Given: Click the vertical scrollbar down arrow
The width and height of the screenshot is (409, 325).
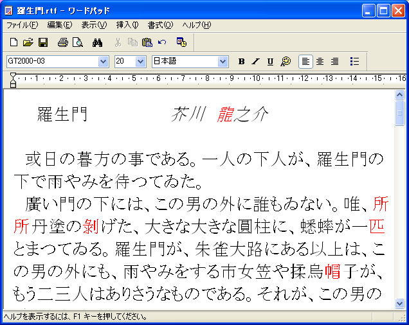Looking at the screenshot, I should click(x=399, y=305).
